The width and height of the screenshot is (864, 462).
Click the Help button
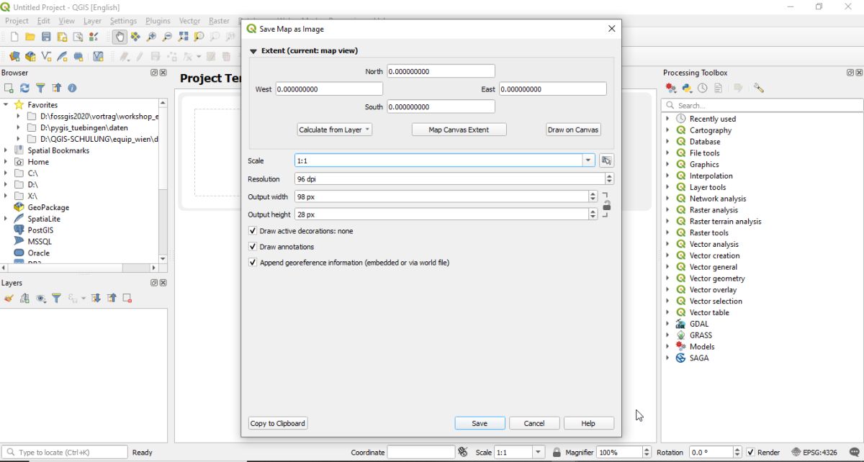click(x=588, y=423)
